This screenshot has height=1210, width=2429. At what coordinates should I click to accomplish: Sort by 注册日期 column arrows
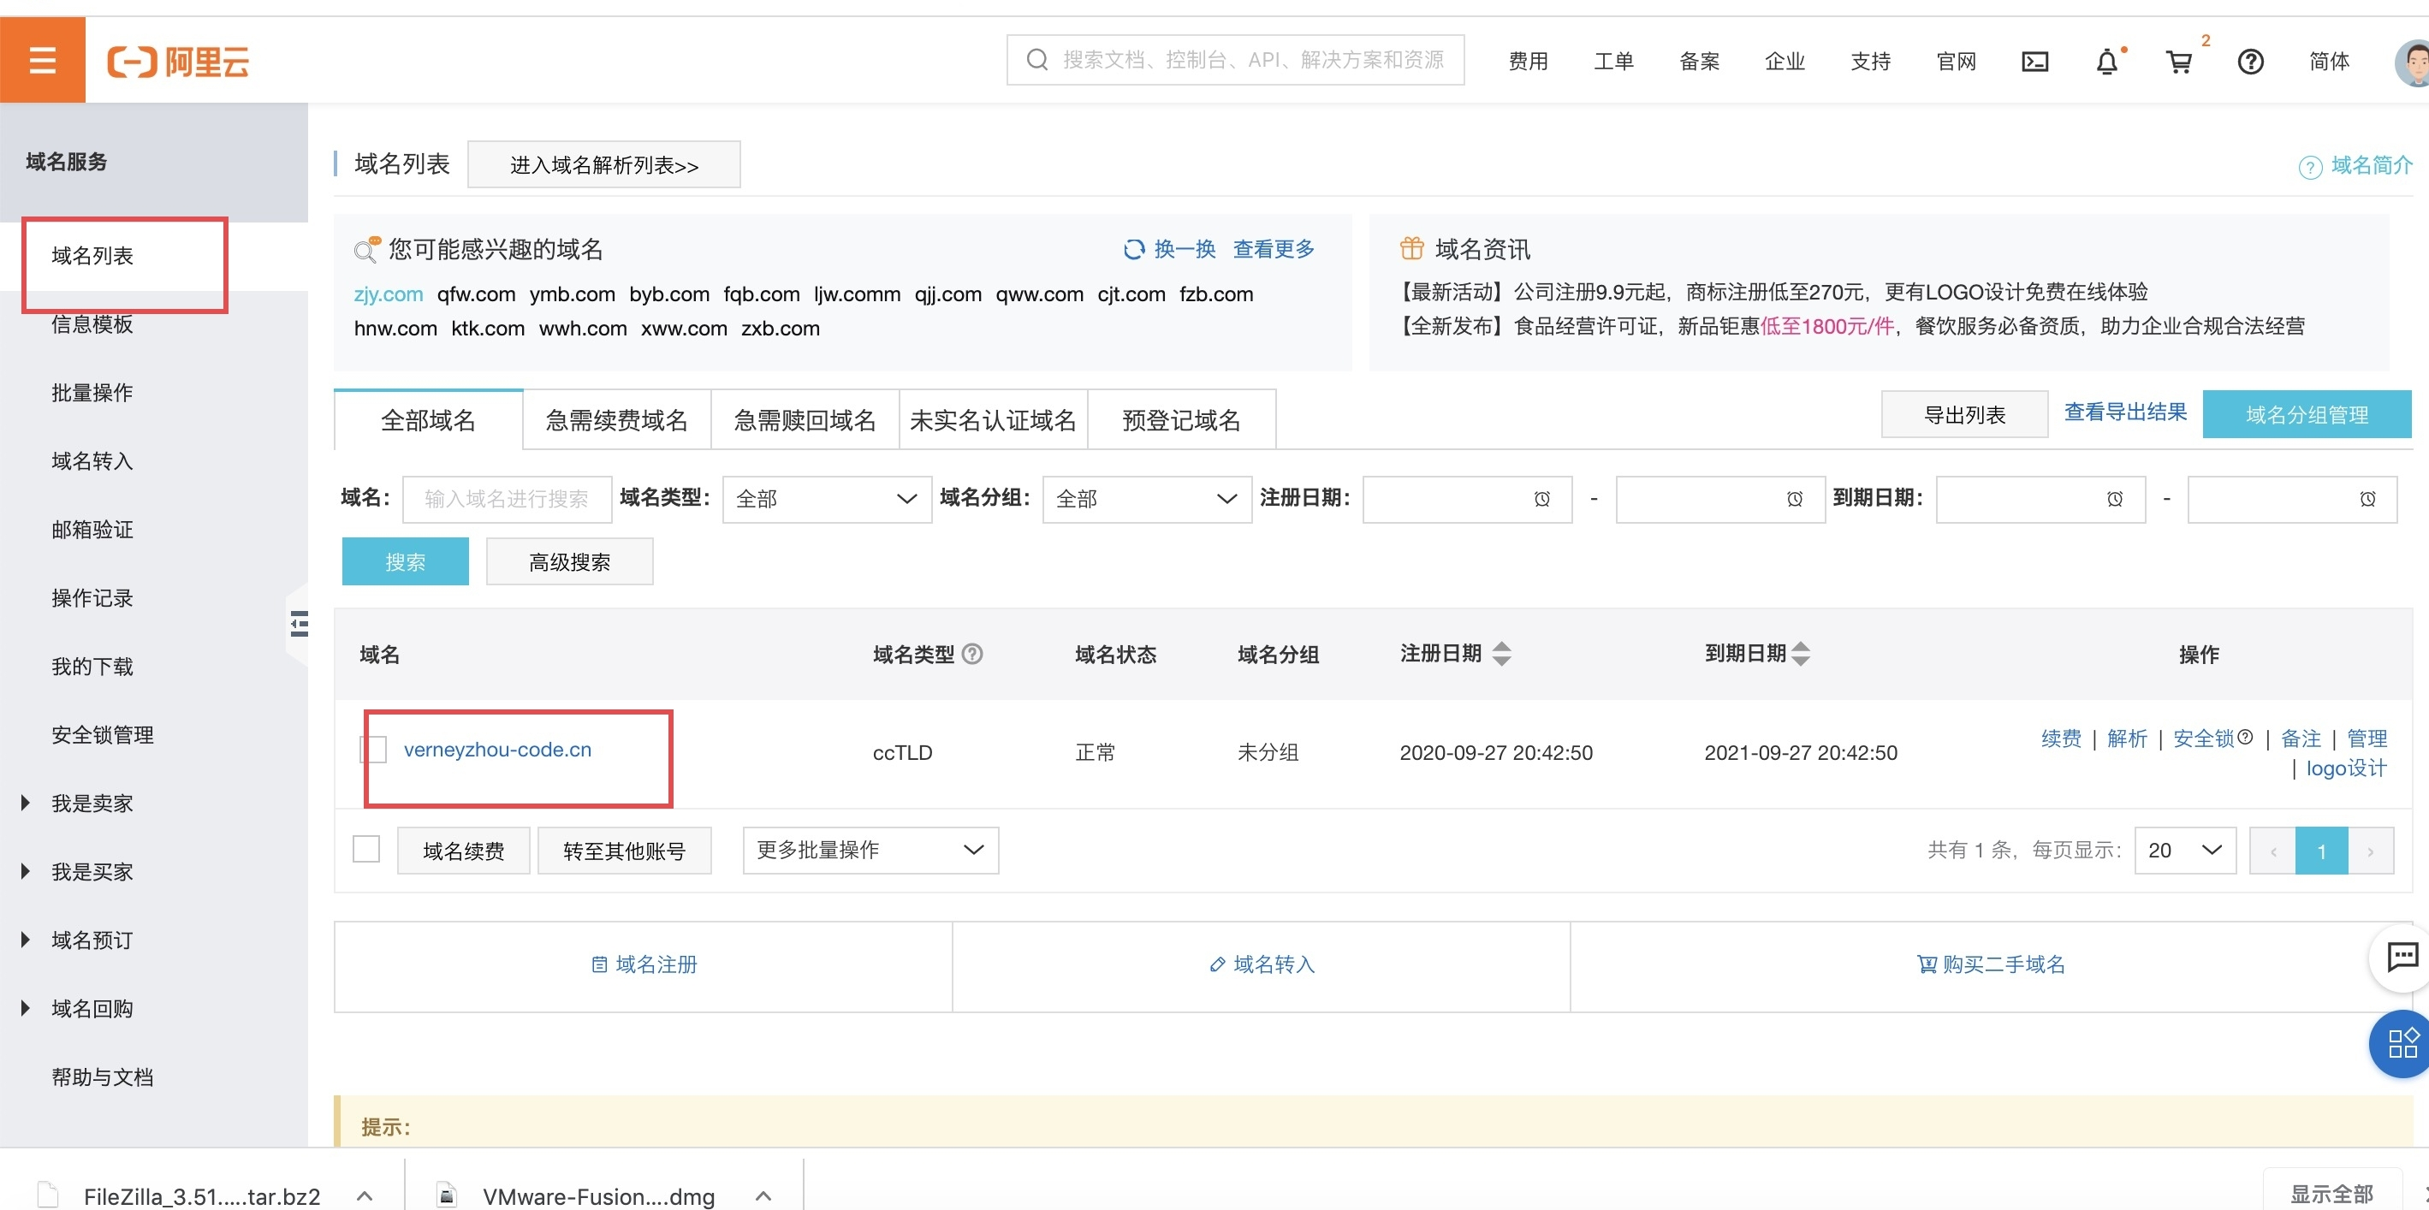pyautogui.click(x=1501, y=654)
